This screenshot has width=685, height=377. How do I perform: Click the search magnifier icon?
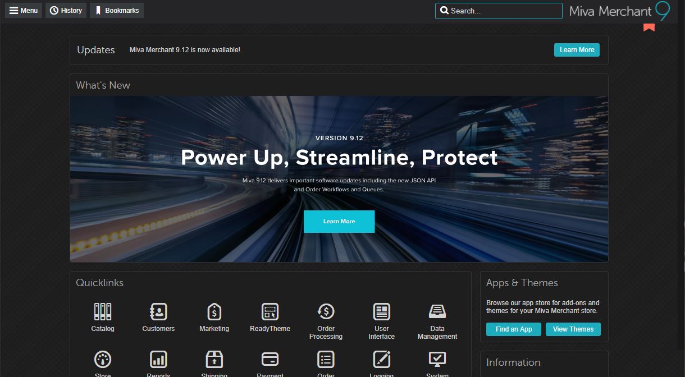point(444,11)
